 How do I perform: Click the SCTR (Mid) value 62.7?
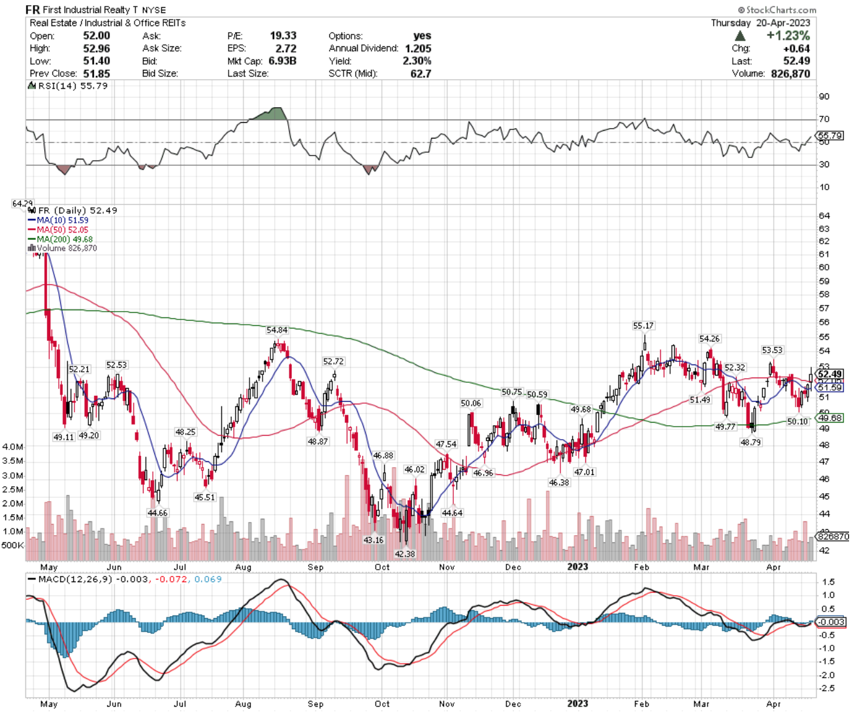[421, 73]
